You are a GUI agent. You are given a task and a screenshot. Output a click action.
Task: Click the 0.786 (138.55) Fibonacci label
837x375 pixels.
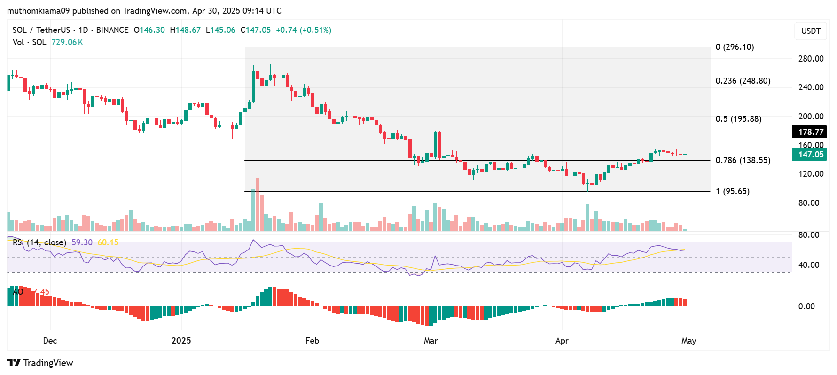pyautogui.click(x=743, y=160)
